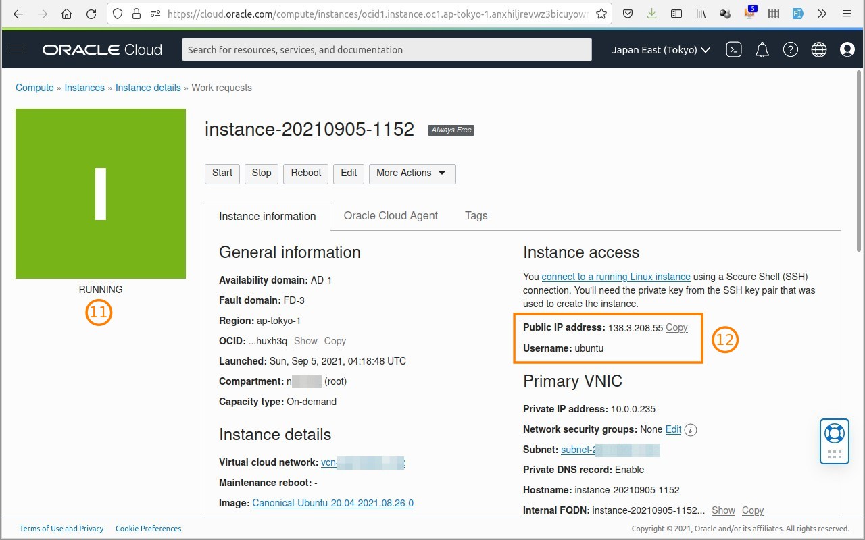
Task: Click the Start instance button
Action: pyautogui.click(x=222, y=173)
